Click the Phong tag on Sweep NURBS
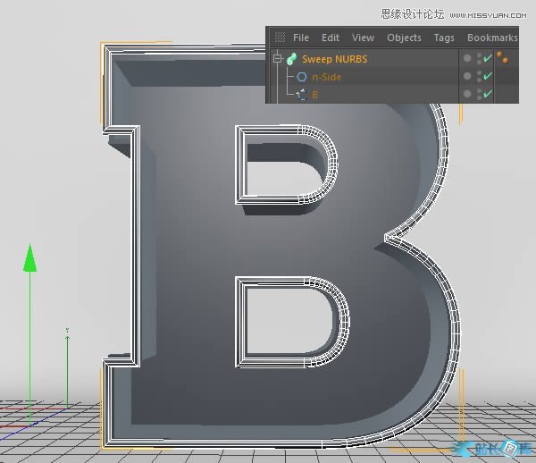Viewport: 536px width, 463px height. click(503, 59)
